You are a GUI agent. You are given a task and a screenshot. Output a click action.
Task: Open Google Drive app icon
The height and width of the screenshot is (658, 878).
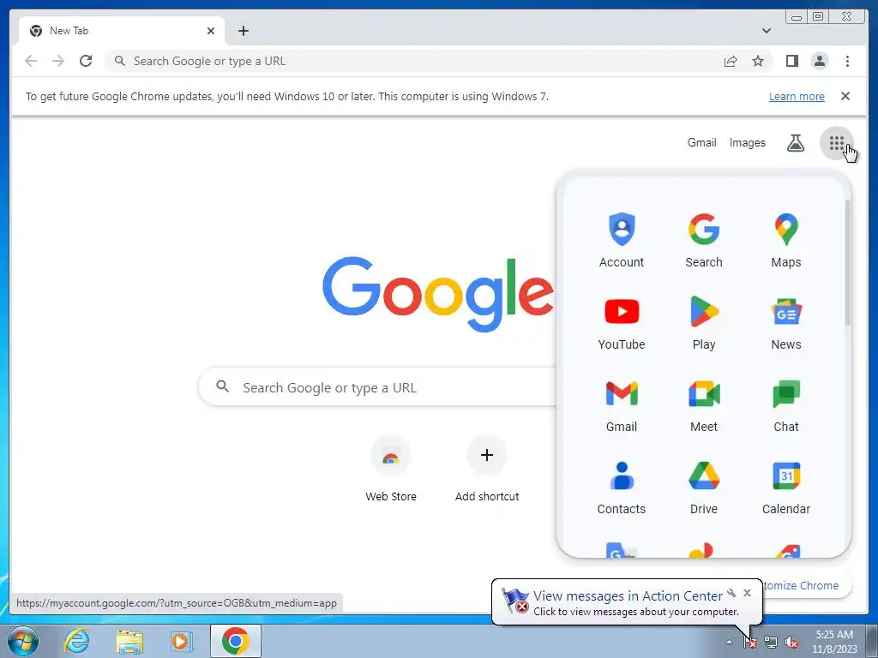[704, 487]
